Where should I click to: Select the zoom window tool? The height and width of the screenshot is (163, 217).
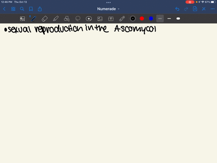coord(23,19)
